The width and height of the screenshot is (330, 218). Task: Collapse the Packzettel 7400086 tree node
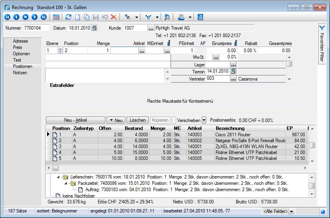[x=66, y=183]
